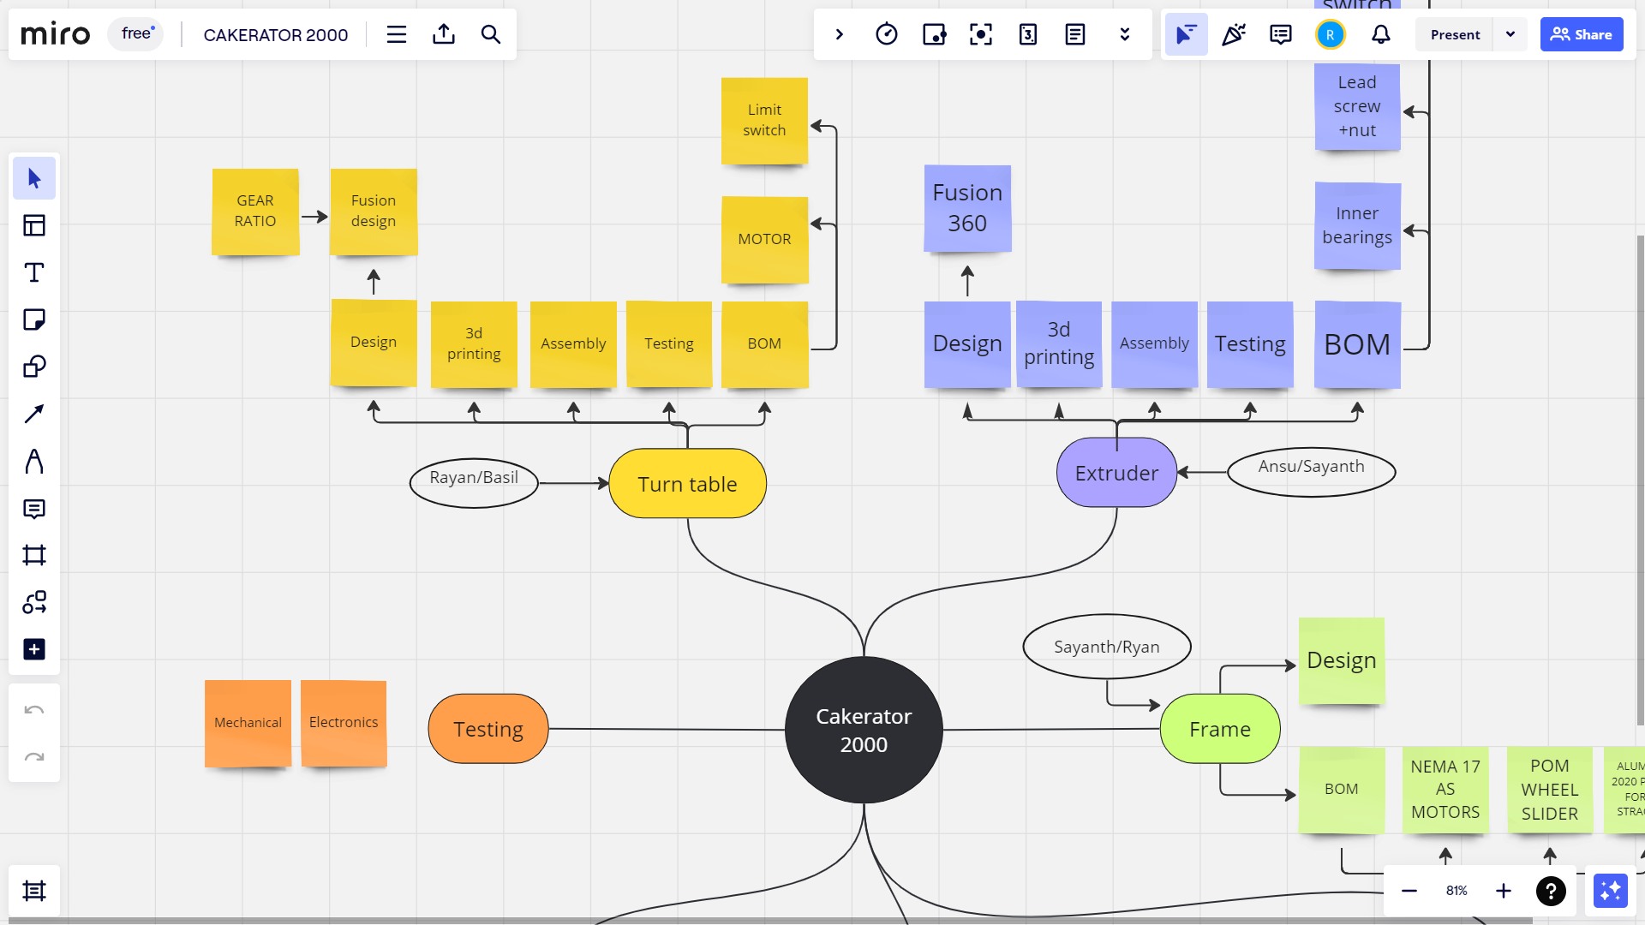Click the Present button

(1455, 34)
